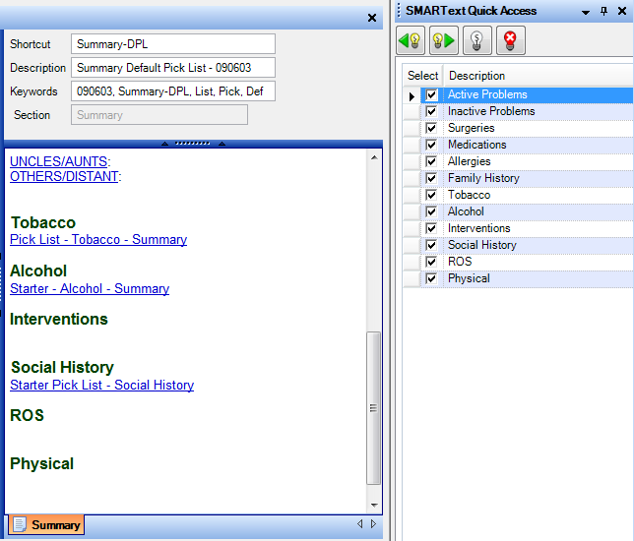Toggle the Physical row checkbox
This screenshot has height=541, width=634.
coord(431,278)
